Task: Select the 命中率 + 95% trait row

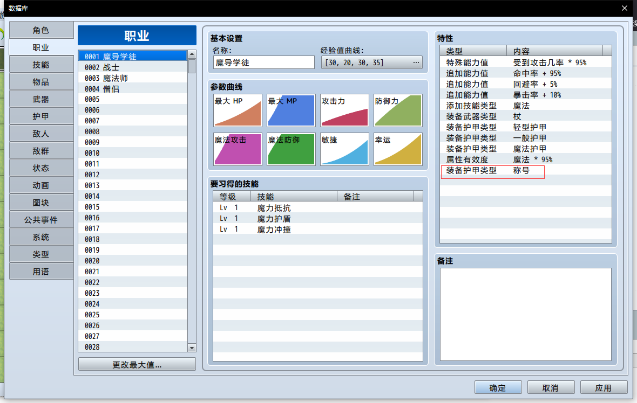Action: [526, 73]
